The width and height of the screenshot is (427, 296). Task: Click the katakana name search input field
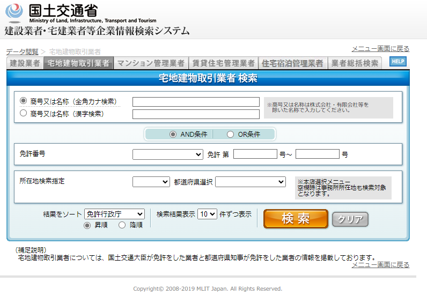coord(196,102)
